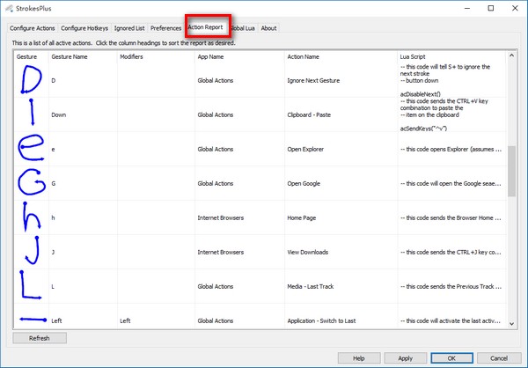Image resolution: width=528 pixels, height=368 pixels.
Task: Click the vertical scrollbar thumb
Action: click(x=511, y=171)
